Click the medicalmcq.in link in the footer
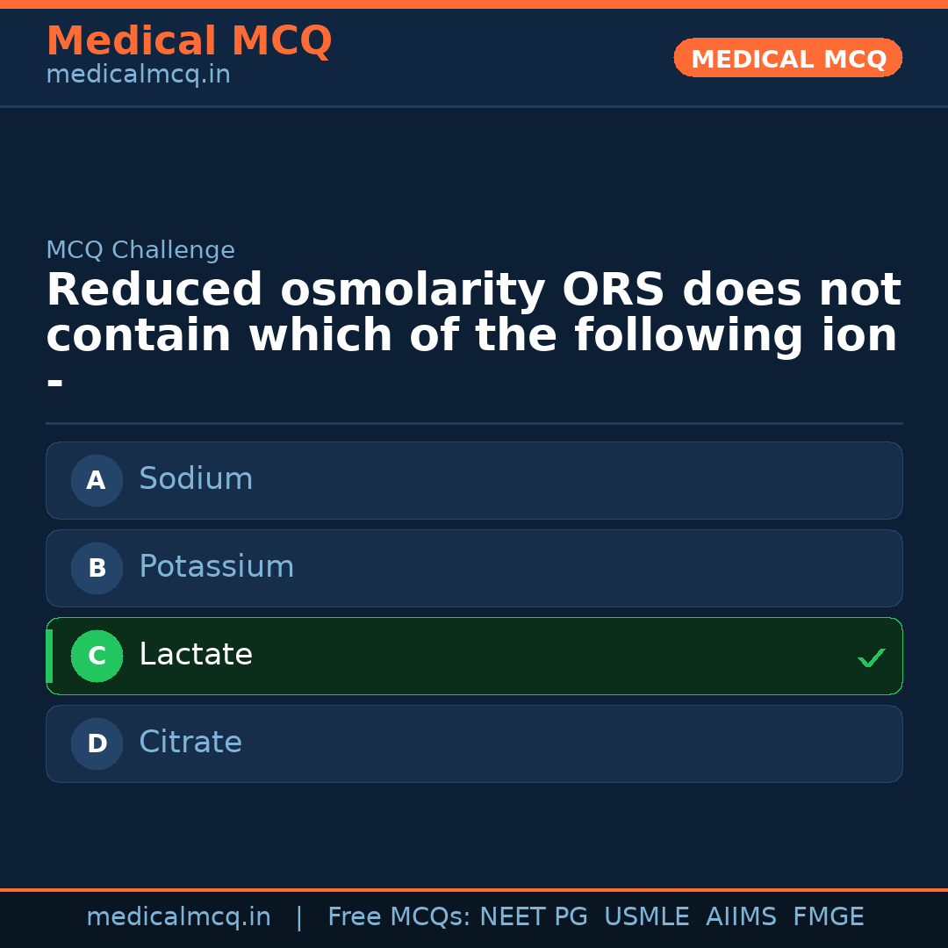The height and width of the screenshot is (948, 948). coord(179,916)
